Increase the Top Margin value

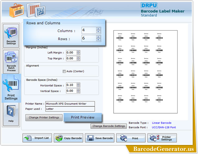[x=78, y=57]
